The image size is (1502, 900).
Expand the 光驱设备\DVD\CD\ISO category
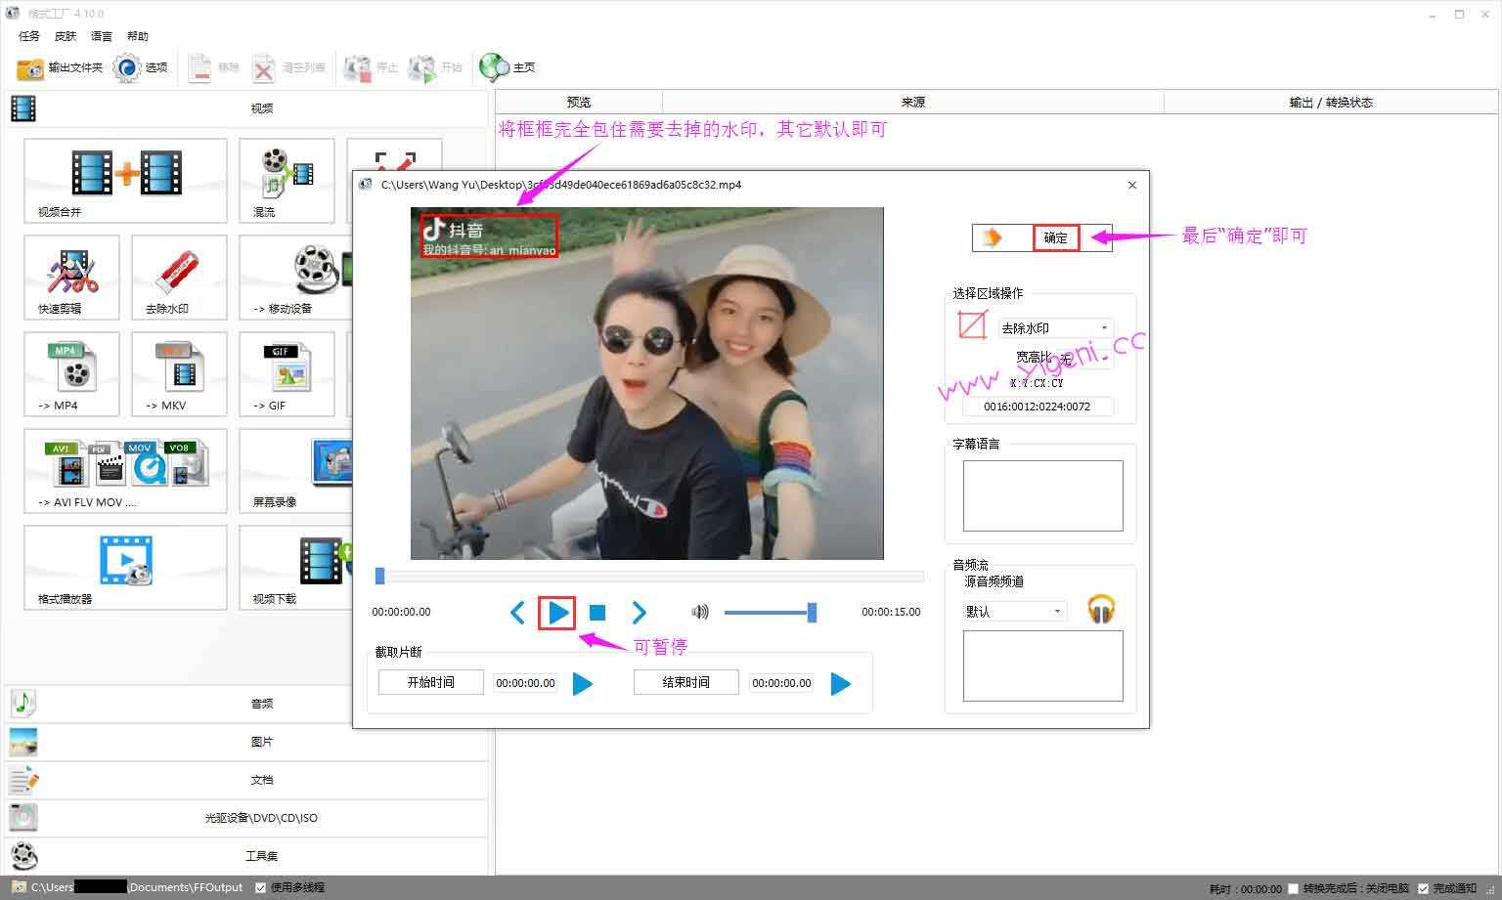tap(245, 818)
